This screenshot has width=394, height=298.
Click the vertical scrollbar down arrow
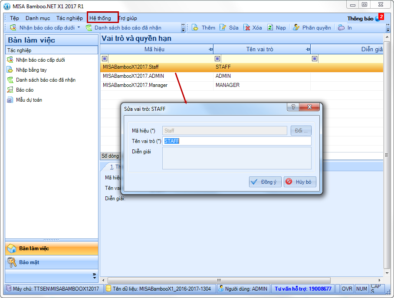[387, 273]
